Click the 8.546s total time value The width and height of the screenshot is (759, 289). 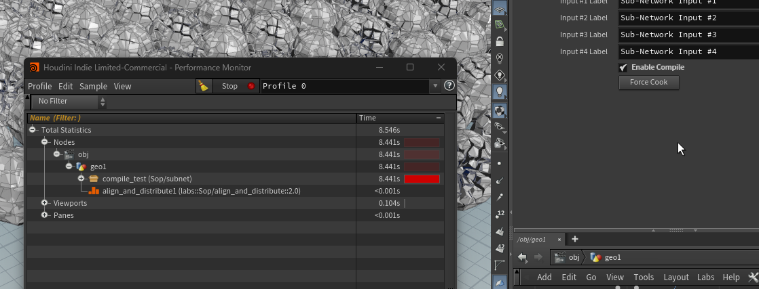[389, 130]
